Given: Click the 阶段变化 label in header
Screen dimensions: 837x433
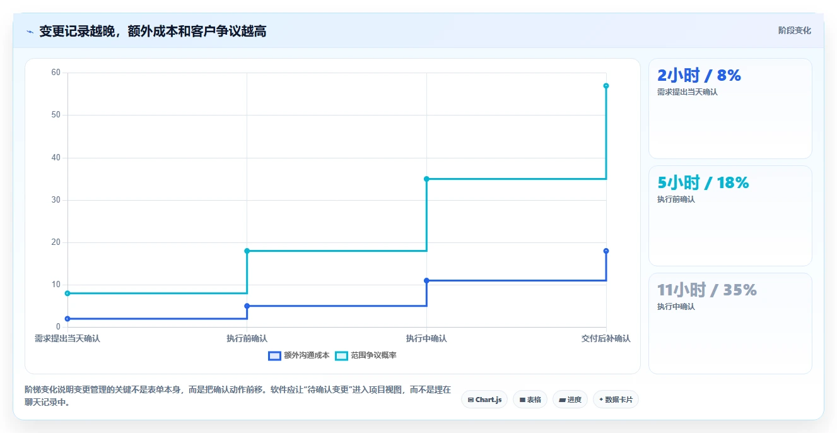Looking at the screenshot, I should [x=794, y=30].
